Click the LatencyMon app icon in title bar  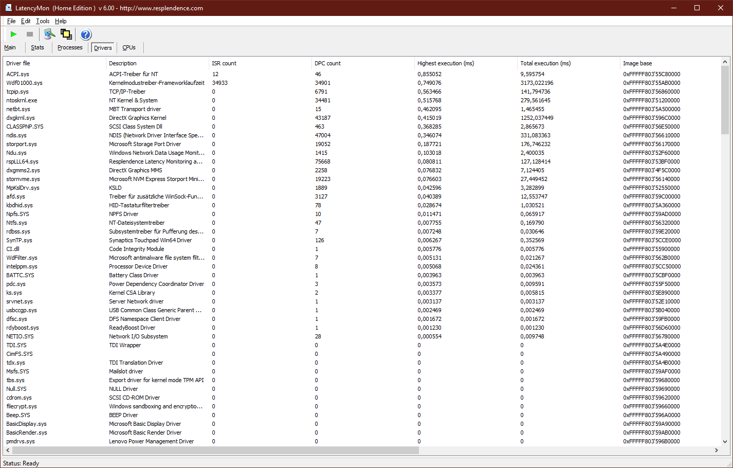pyautogui.click(x=9, y=8)
